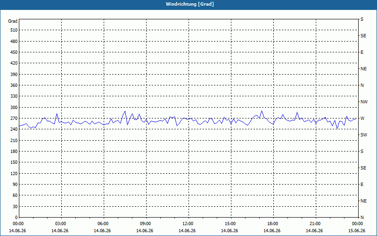Click the 09:00 time label
Image resolution: width=377 pixels, height=236 pixels.
point(145,224)
